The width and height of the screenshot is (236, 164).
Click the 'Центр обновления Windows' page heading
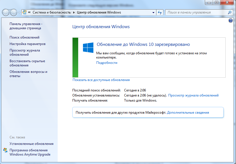101,27
